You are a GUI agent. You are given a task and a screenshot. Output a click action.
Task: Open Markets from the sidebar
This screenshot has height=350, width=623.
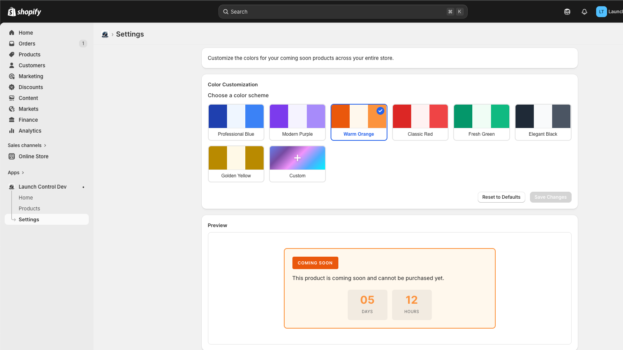(x=28, y=109)
